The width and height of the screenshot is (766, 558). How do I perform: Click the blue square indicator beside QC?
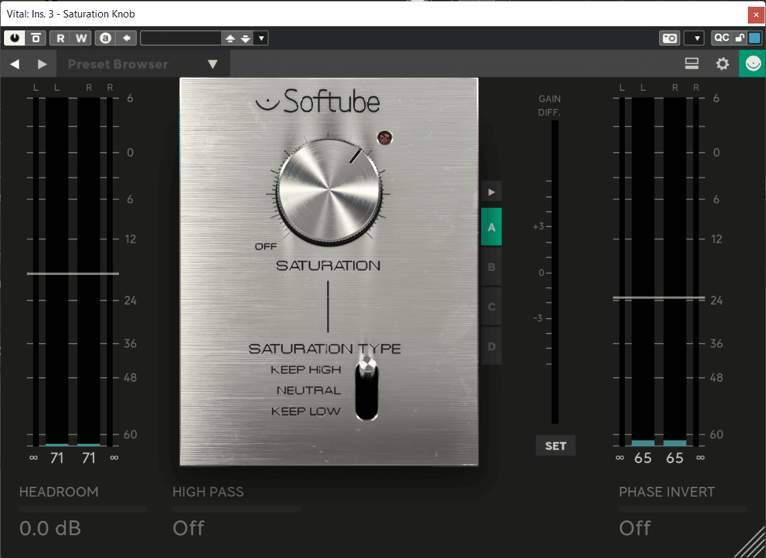[755, 38]
